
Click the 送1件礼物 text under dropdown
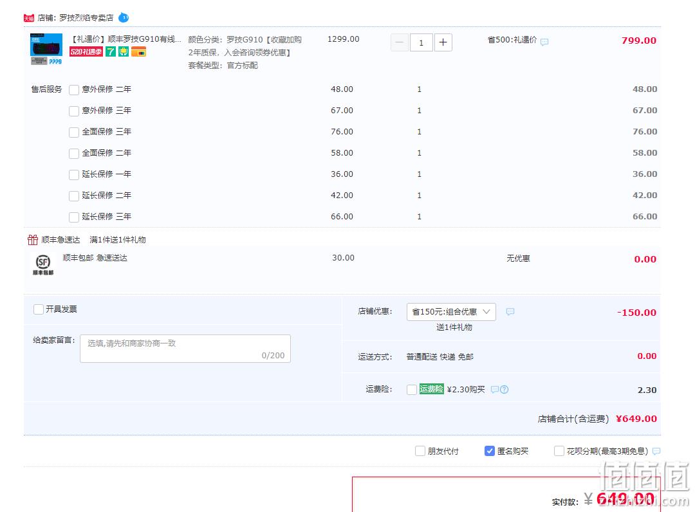click(x=454, y=327)
